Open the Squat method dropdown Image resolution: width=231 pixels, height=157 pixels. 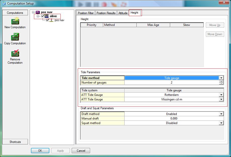pos(221,123)
